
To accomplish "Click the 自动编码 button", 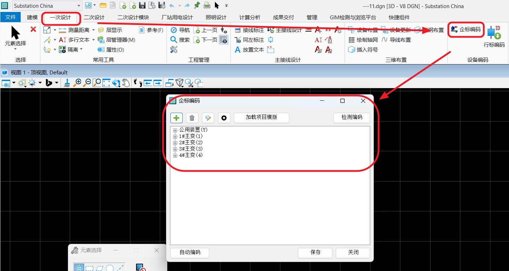I will pyautogui.click(x=190, y=252).
